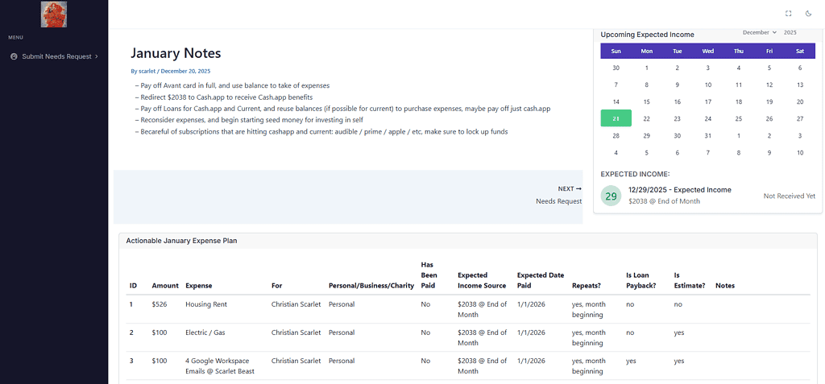Click the green 29 date badge
The image size is (825, 384).
click(611, 196)
